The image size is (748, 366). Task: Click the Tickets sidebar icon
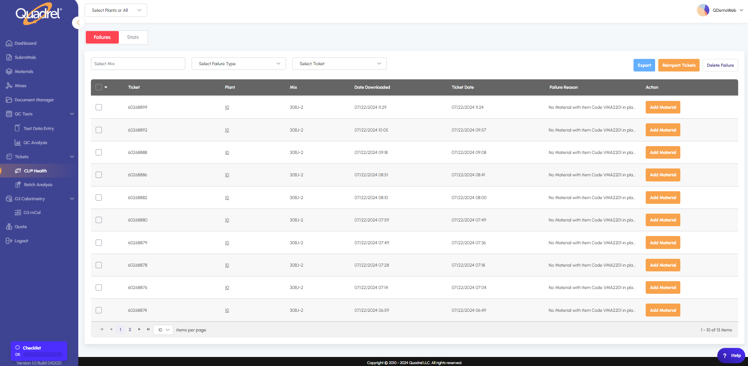pyautogui.click(x=9, y=157)
